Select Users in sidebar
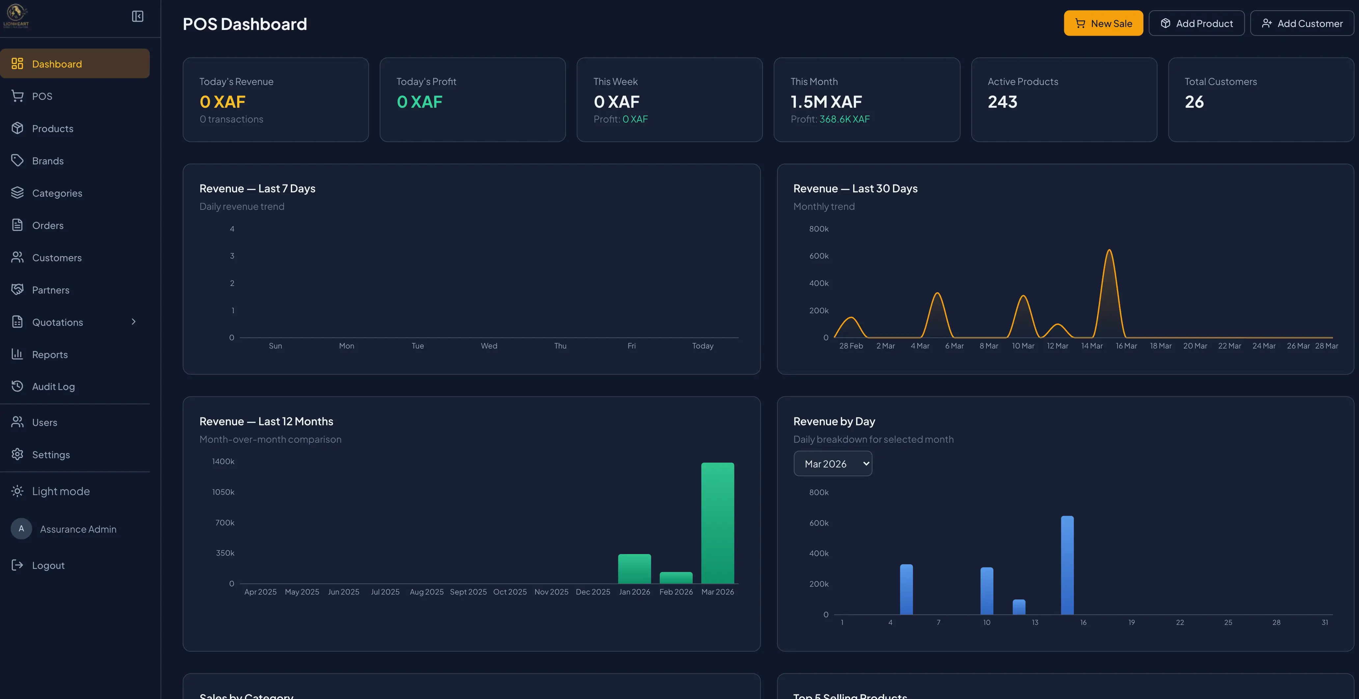The height and width of the screenshot is (699, 1359). 44,422
